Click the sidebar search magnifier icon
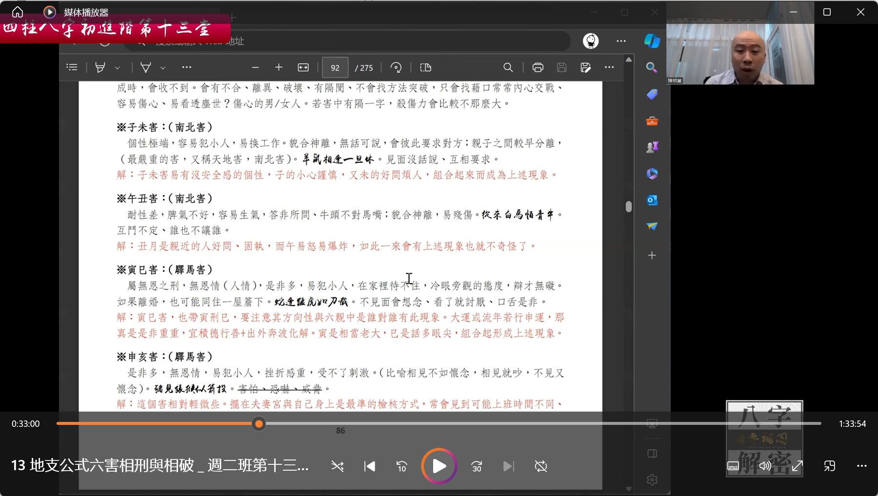The image size is (878, 496). click(652, 67)
